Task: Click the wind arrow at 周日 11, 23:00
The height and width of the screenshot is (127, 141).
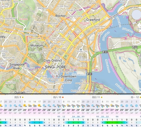Action: click(x=127, y=125)
